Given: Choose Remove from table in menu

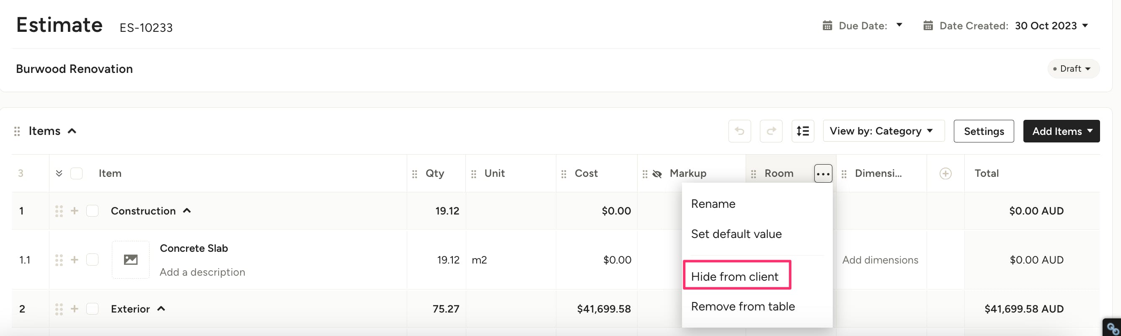Looking at the screenshot, I should pyautogui.click(x=742, y=306).
